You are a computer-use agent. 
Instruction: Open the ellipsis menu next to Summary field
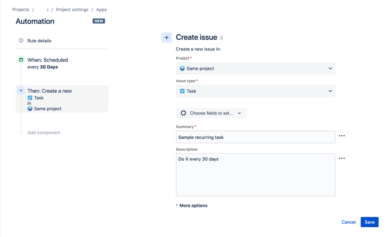[x=342, y=136]
